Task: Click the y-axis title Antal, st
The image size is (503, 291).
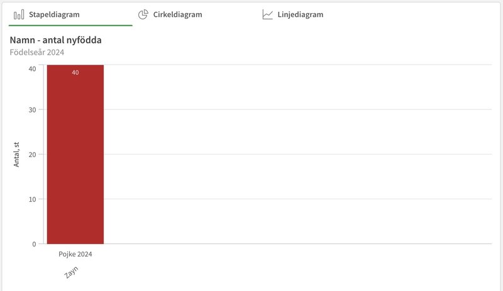Action: coord(16,155)
